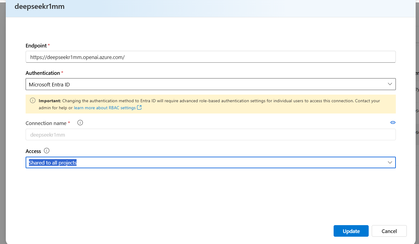
Task: Click the Update button
Action: [x=351, y=231]
